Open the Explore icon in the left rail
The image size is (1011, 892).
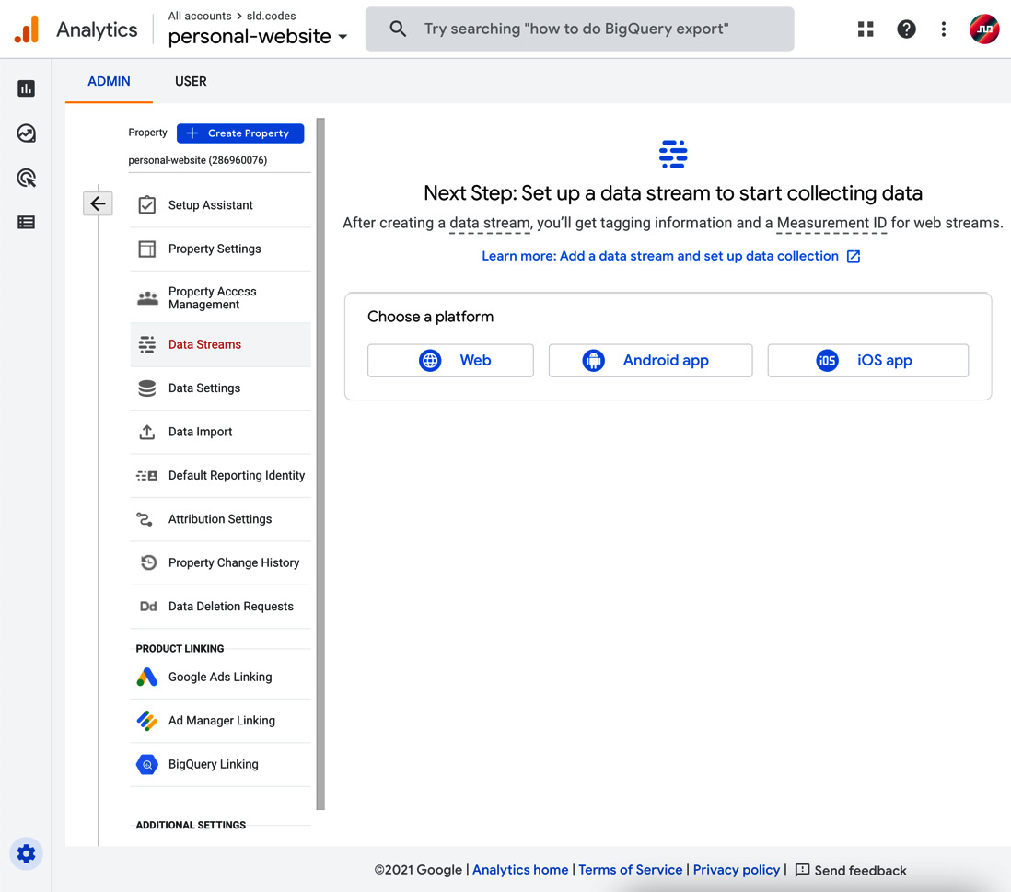pyautogui.click(x=26, y=177)
